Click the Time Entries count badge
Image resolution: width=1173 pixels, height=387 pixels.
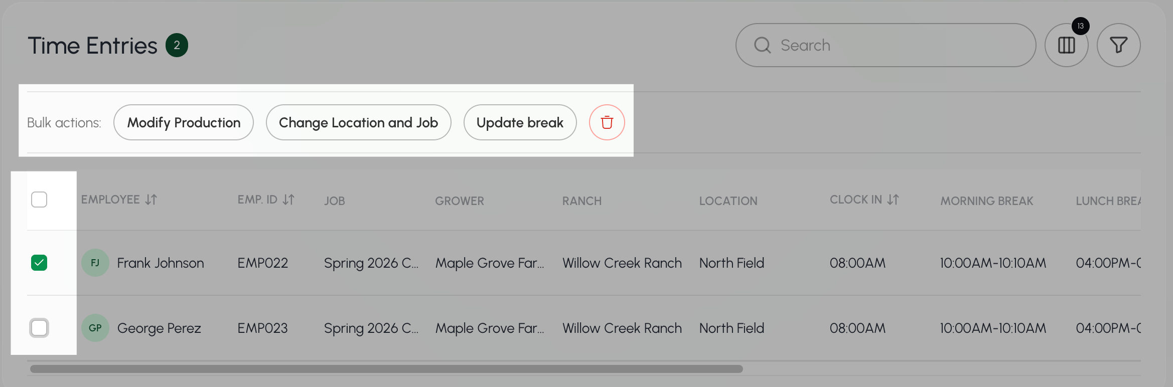click(177, 45)
